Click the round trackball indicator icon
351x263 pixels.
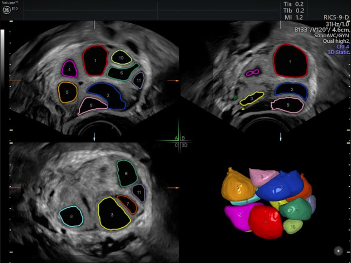click(338, 251)
